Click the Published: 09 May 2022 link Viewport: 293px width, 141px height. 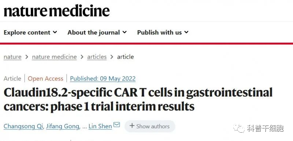[103, 79]
